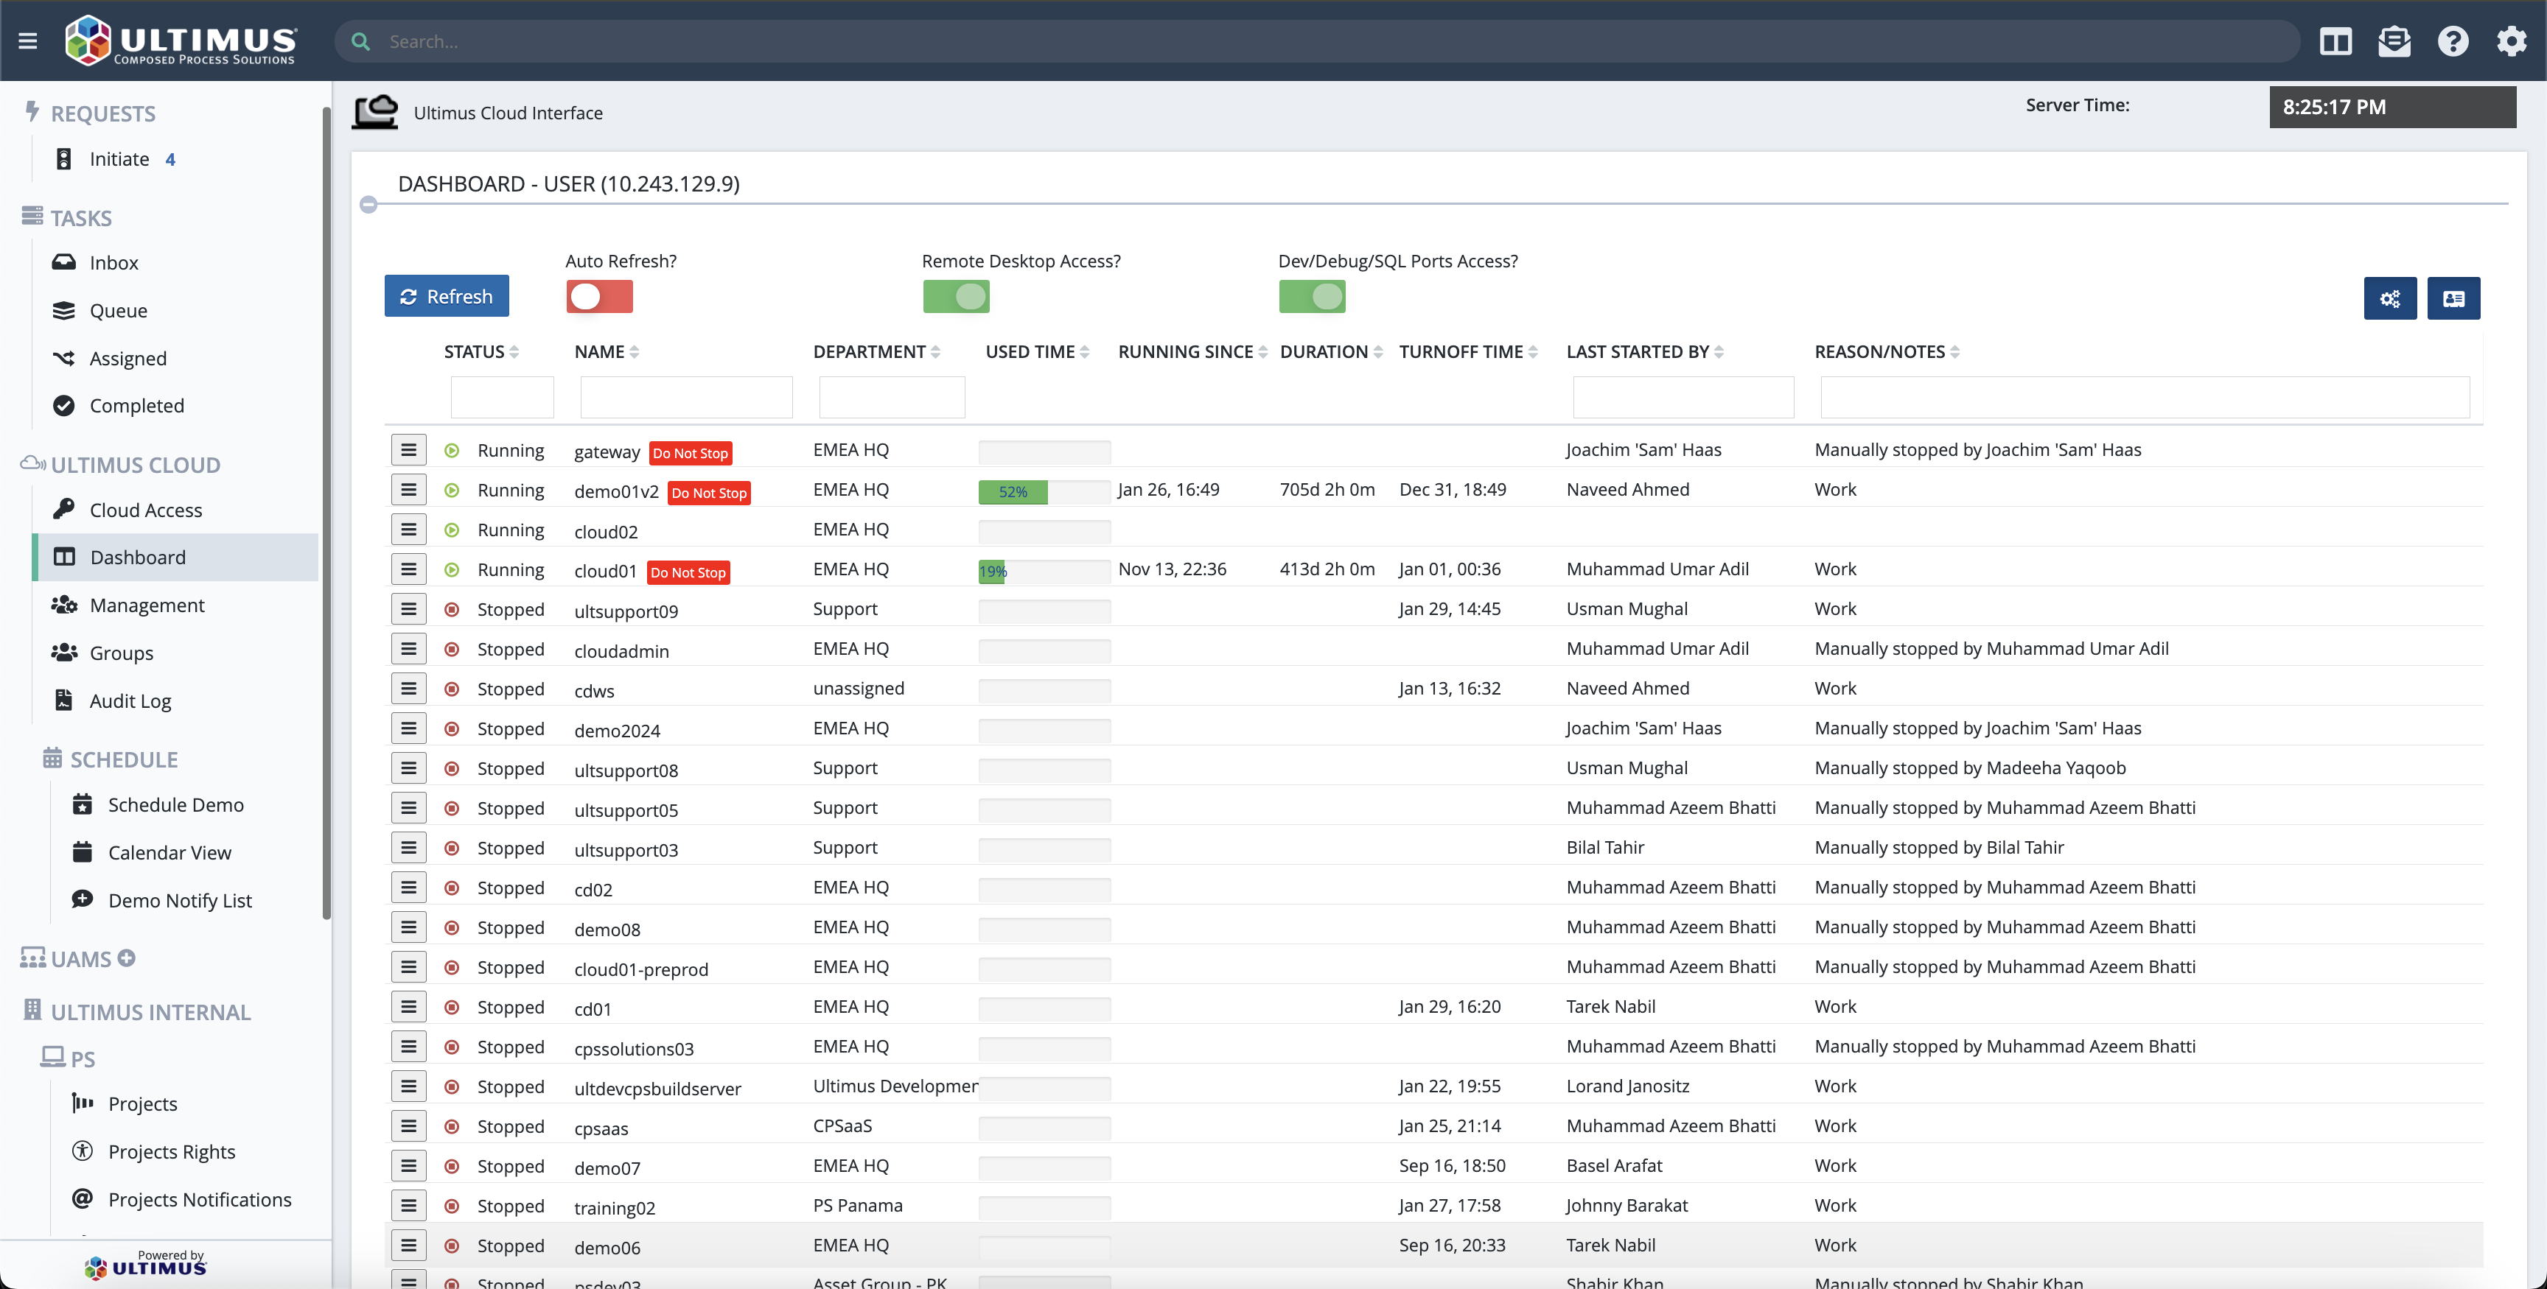Open row menu for cdws

(408, 688)
